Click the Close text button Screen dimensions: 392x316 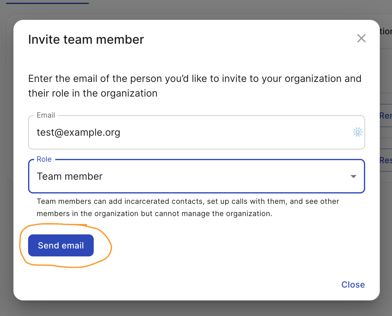(353, 285)
